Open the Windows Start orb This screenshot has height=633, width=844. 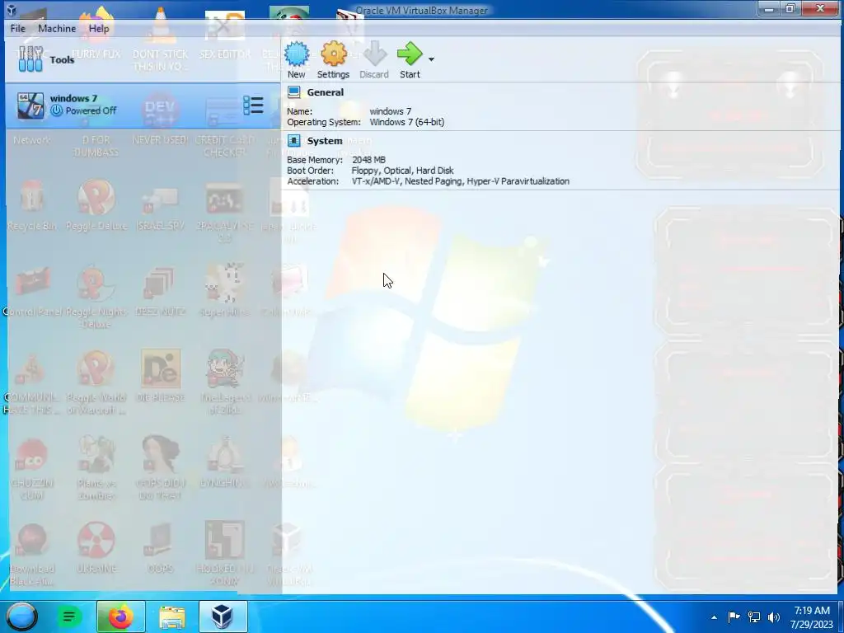(x=21, y=617)
